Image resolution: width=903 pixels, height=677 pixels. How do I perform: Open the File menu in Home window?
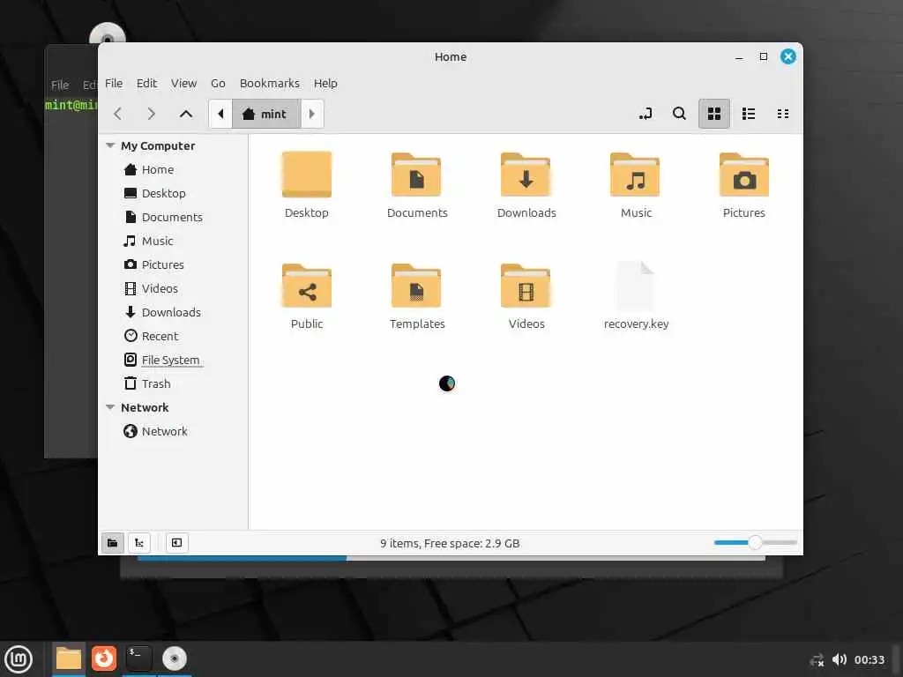pyautogui.click(x=114, y=83)
